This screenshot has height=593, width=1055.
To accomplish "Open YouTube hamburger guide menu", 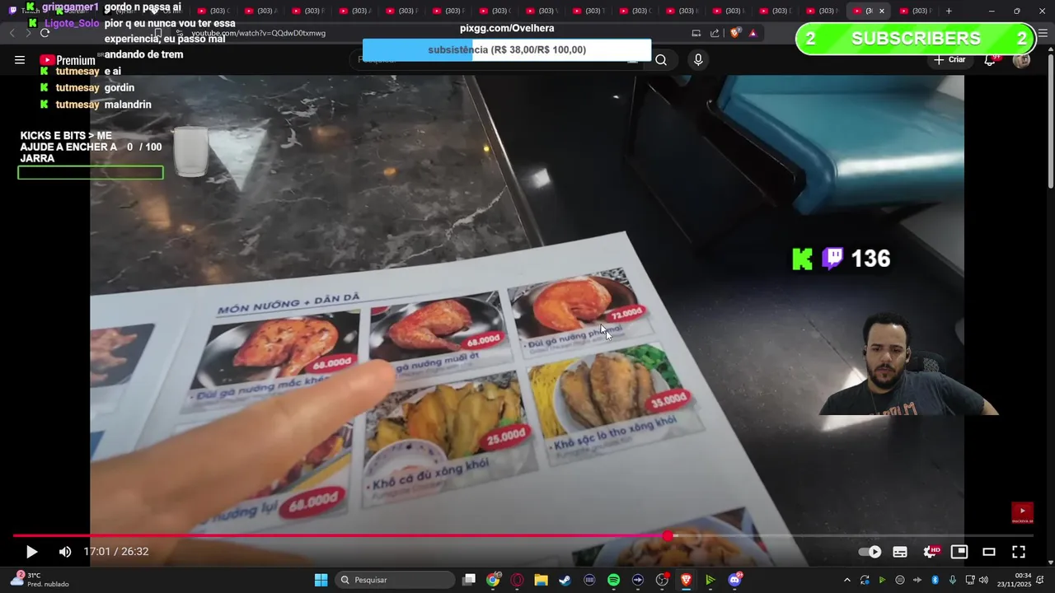I will coord(20,59).
